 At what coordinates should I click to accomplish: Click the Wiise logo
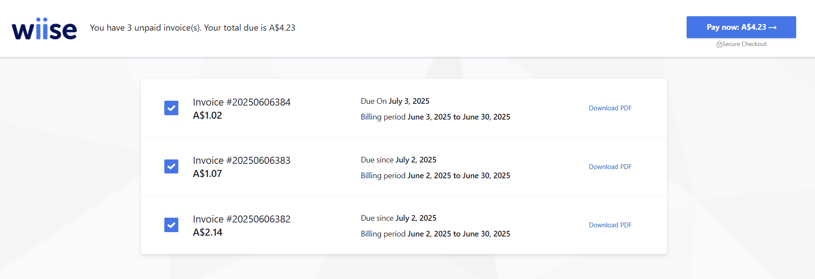point(44,28)
